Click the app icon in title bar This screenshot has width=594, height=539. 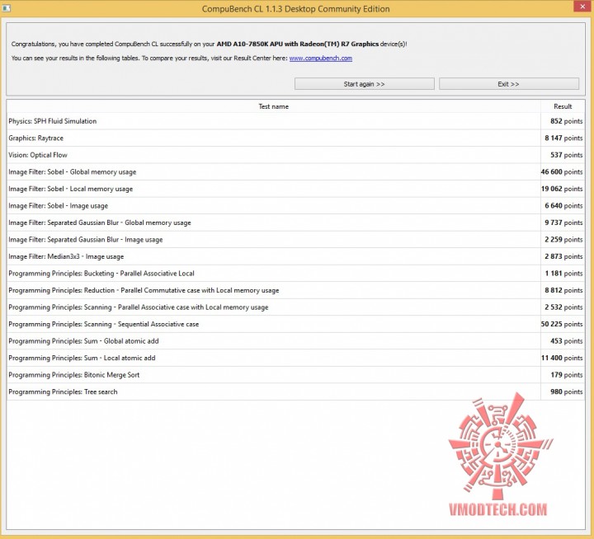(6, 8)
